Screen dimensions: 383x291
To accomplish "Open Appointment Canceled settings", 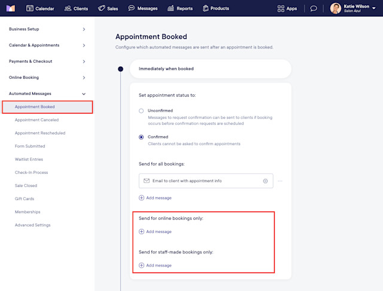I will click(37, 120).
